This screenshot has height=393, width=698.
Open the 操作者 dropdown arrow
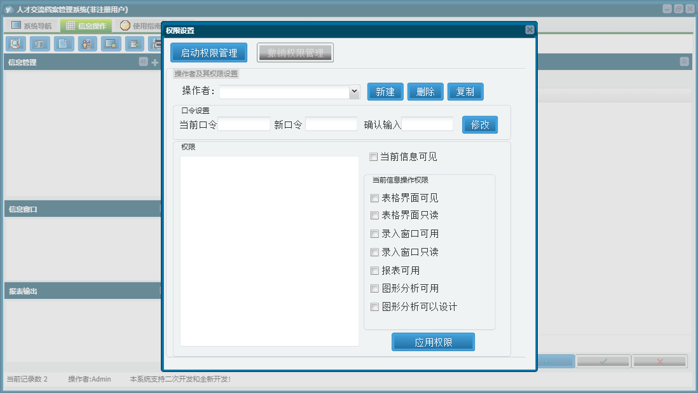(354, 91)
